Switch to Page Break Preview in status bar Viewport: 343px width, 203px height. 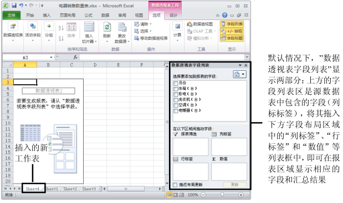click(181, 195)
